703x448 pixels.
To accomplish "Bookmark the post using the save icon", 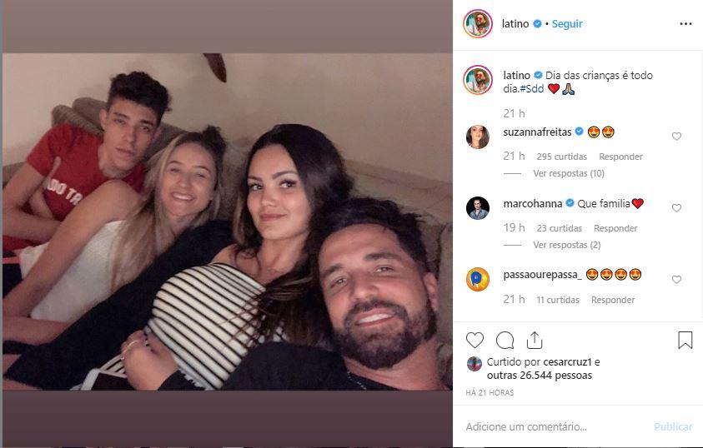I will [x=685, y=340].
